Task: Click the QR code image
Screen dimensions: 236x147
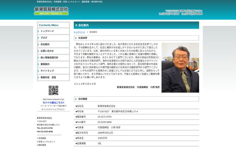Action: tap(53, 90)
